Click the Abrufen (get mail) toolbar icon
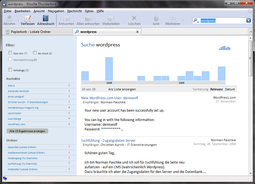Viewport: 255px width, 184px height. click(9, 18)
